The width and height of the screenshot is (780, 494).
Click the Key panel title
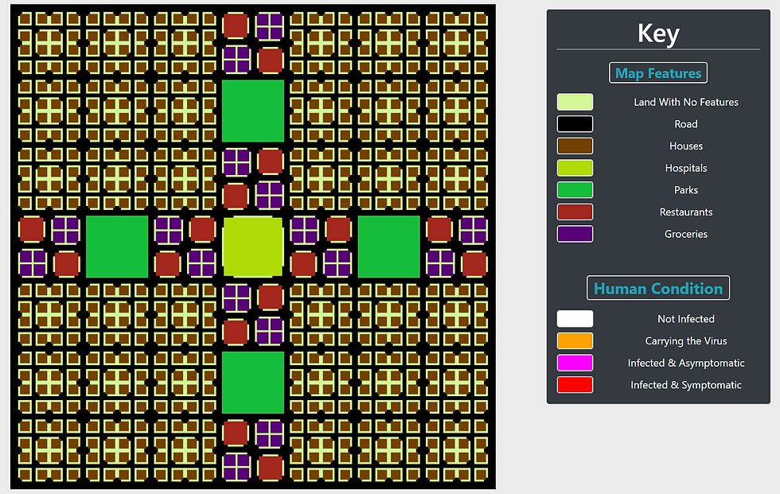click(x=658, y=33)
